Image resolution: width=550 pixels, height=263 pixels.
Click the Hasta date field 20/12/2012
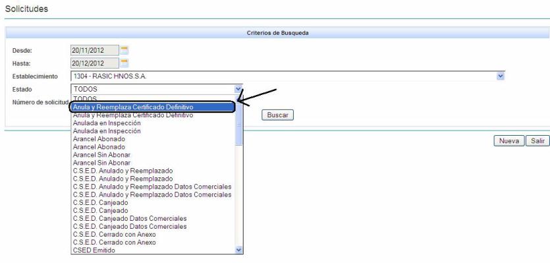95,63
